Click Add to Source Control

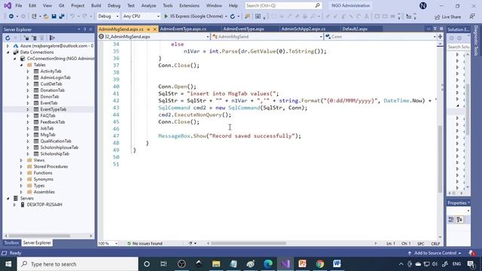point(435,253)
